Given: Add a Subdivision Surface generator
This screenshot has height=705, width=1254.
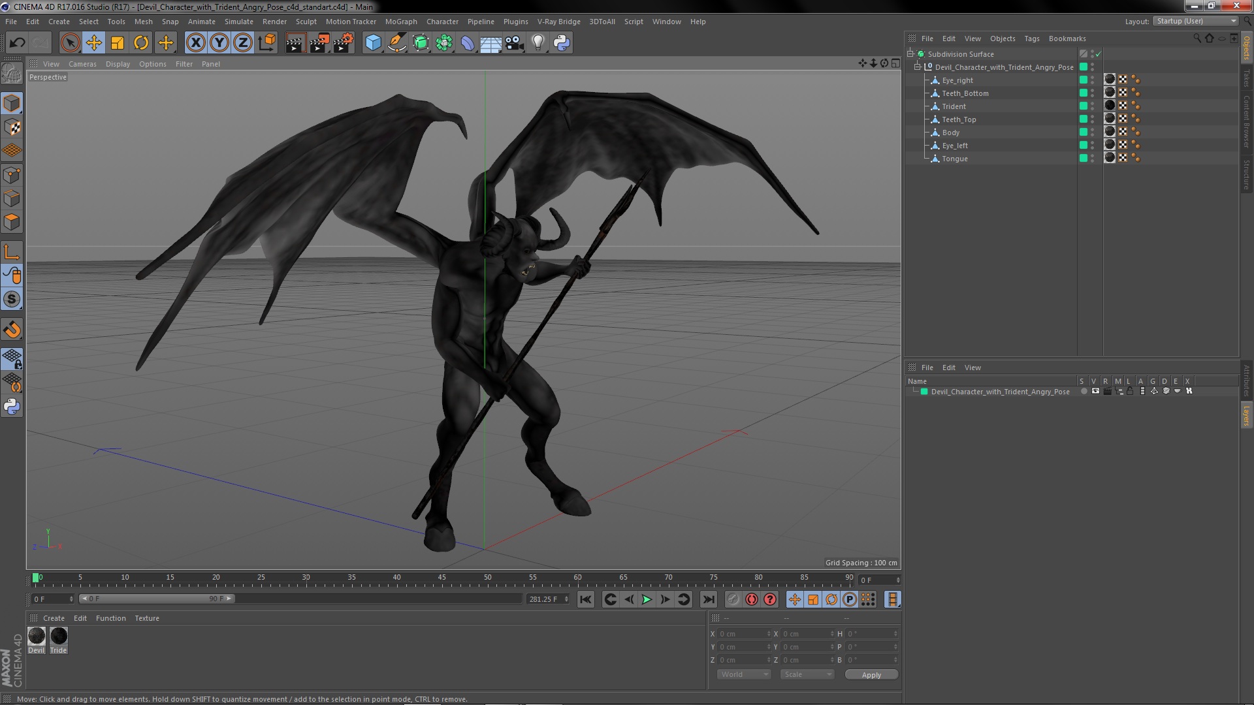Looking at the screenshot, I should pos(421,43).
